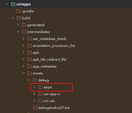The width and height of the screenshot is (132, 113).
Task: Click the apk_ide_redirect_file folder icon
Action: point(30,59)
